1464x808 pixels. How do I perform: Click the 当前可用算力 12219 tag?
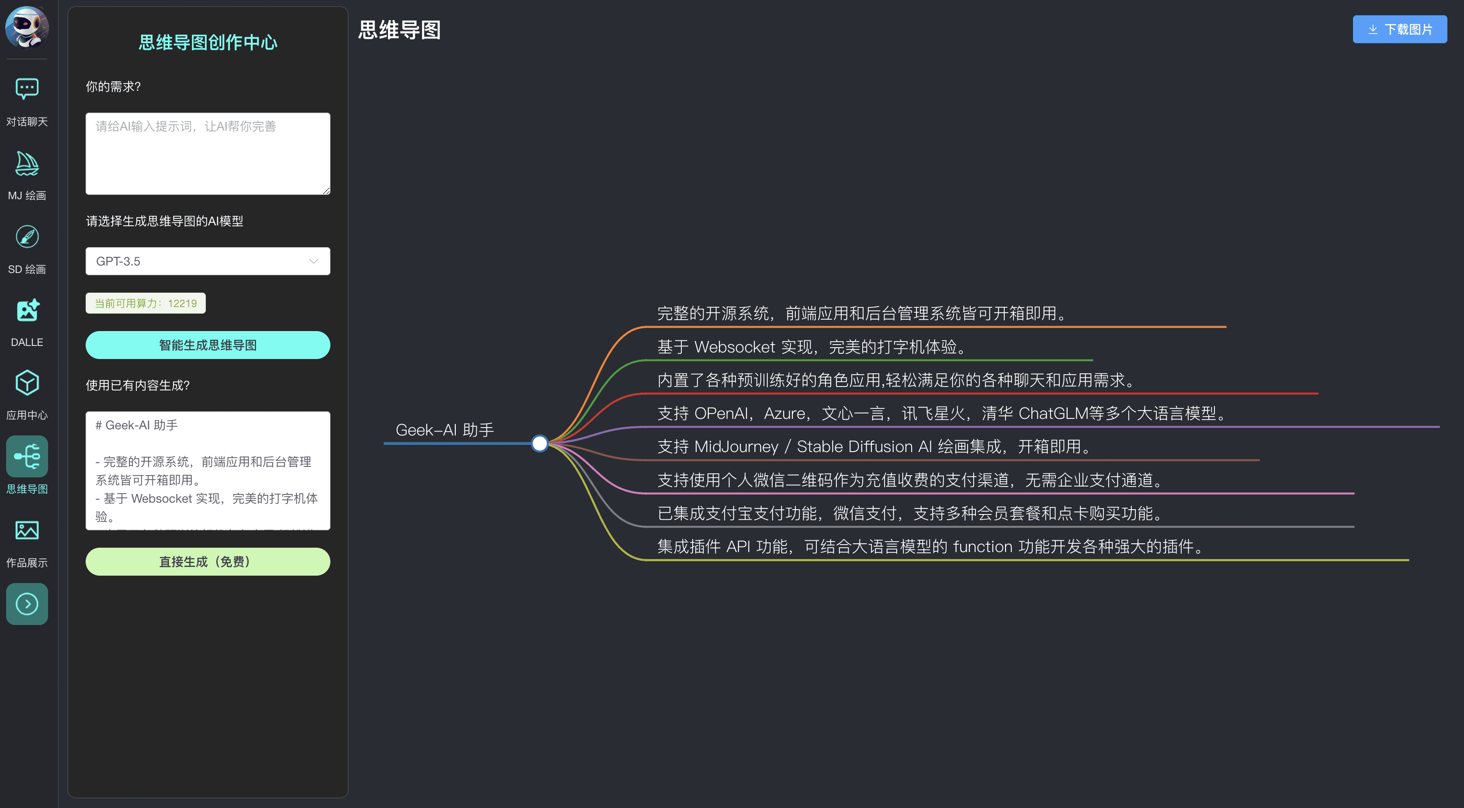click(146, 303)
